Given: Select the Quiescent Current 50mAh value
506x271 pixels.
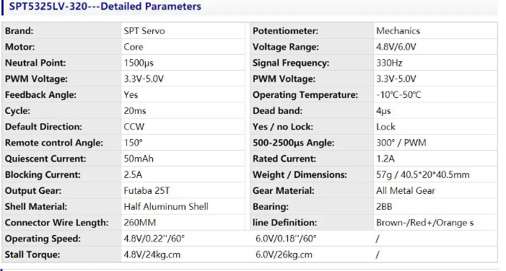Looking at the screenshot, I should click(139, 159).
